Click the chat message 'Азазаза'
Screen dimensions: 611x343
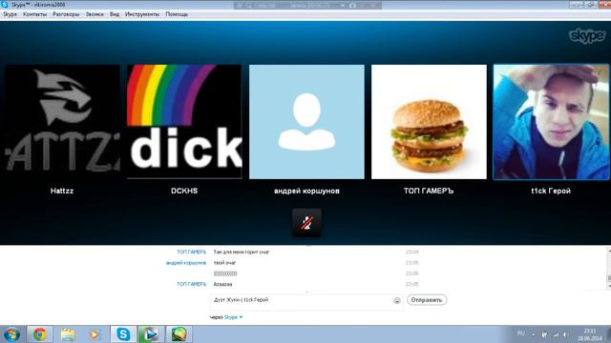222,284
